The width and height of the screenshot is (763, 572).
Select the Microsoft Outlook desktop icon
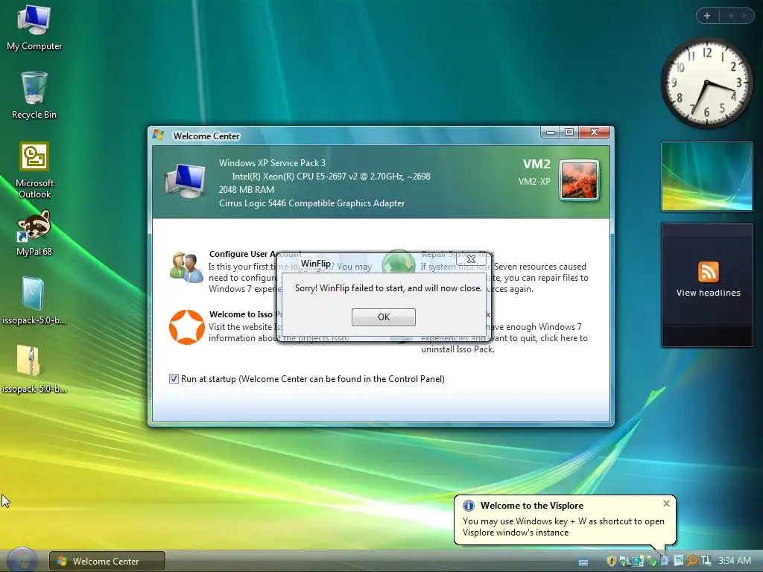34,170
